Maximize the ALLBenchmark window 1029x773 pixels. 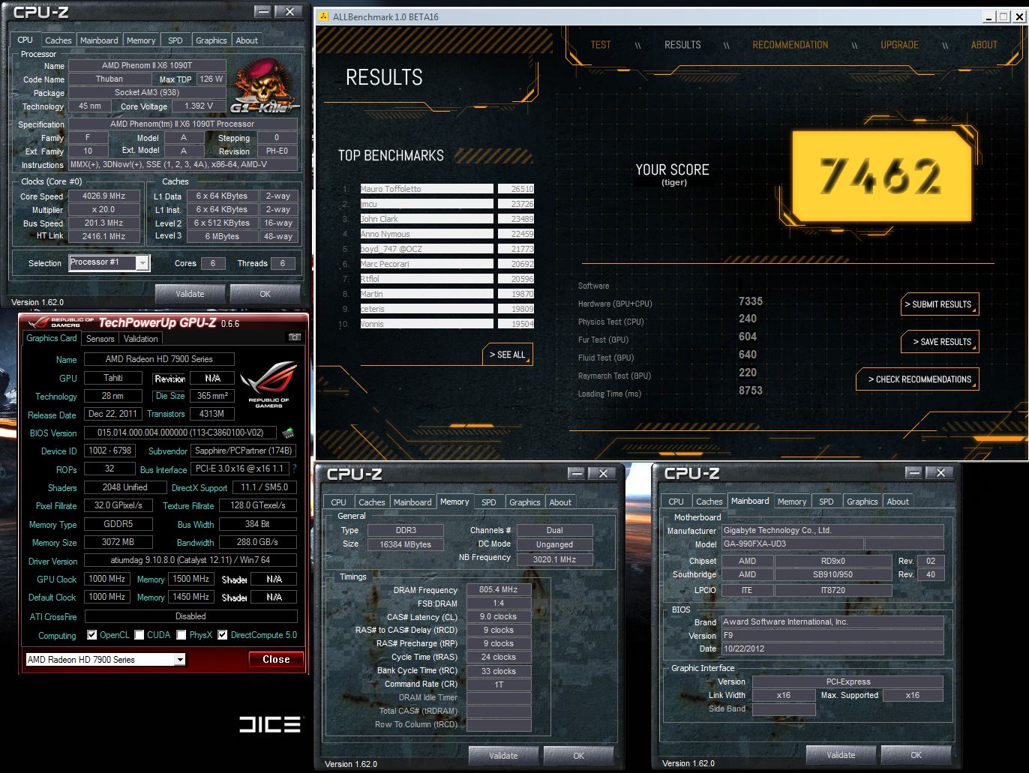[1003, 16]
